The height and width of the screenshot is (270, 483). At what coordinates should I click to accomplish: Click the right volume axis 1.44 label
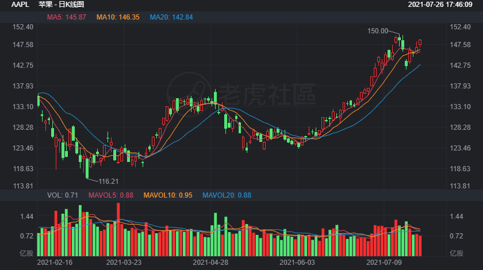(456, 217)
